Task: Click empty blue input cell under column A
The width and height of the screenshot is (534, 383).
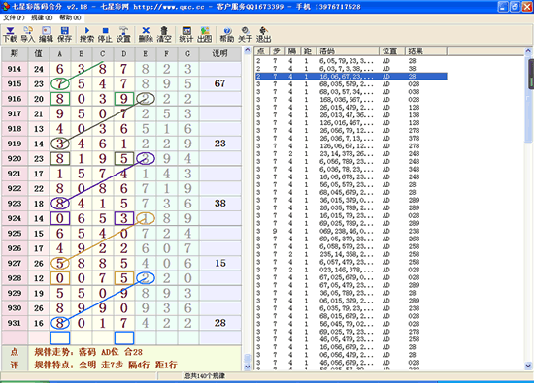Action: (60, 337)
